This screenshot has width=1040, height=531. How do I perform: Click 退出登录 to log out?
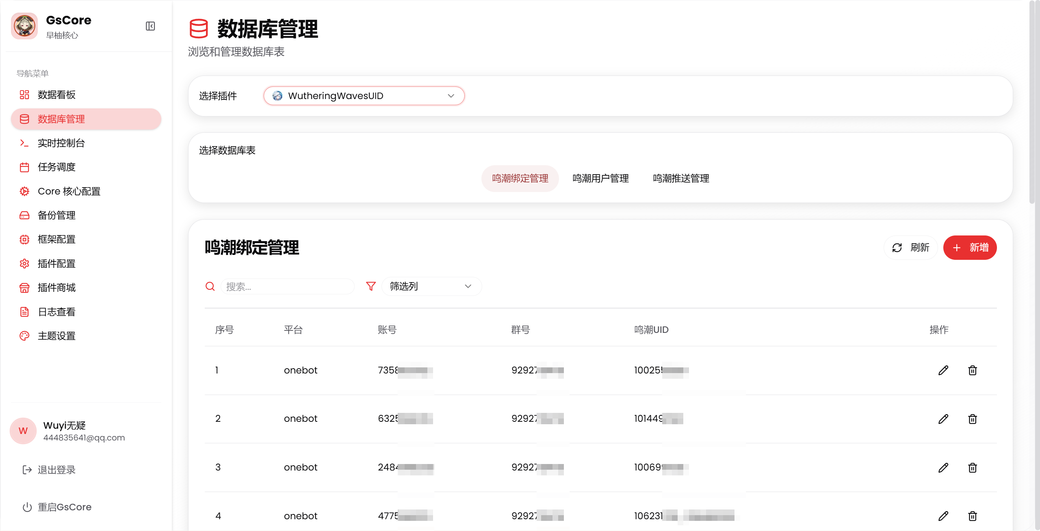56,470
